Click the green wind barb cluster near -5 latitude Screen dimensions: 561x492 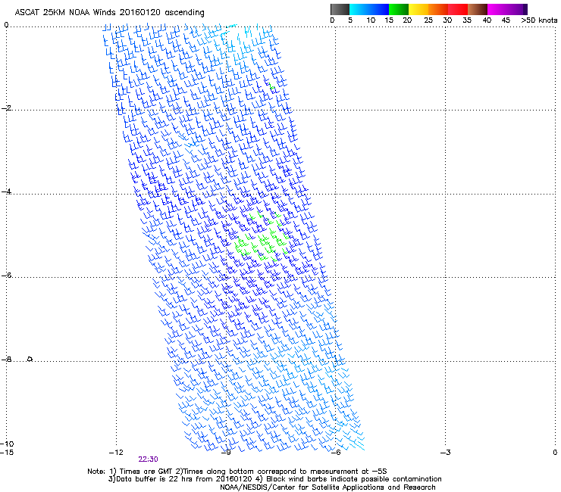(262, 238)
